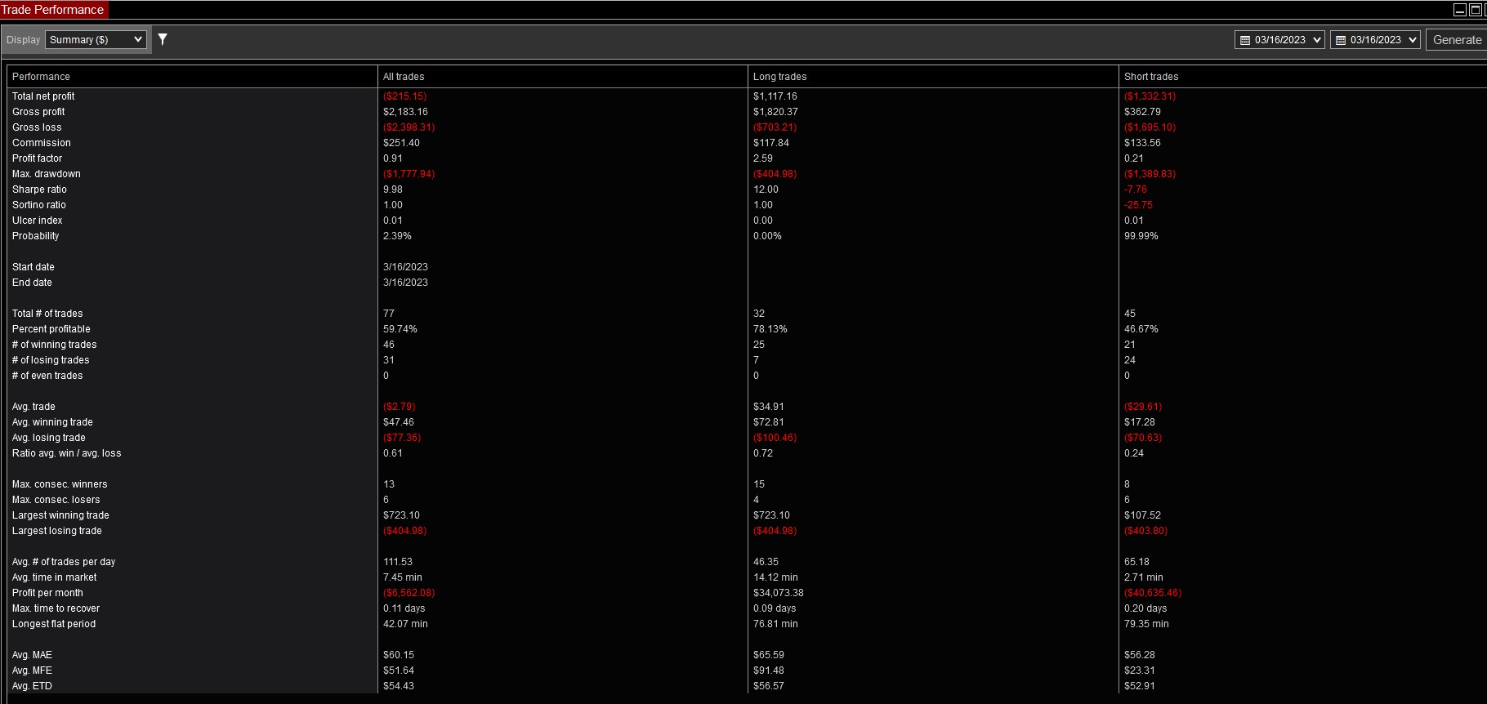Click the All trades column header
1487x704 pixels.
point(563,77)
